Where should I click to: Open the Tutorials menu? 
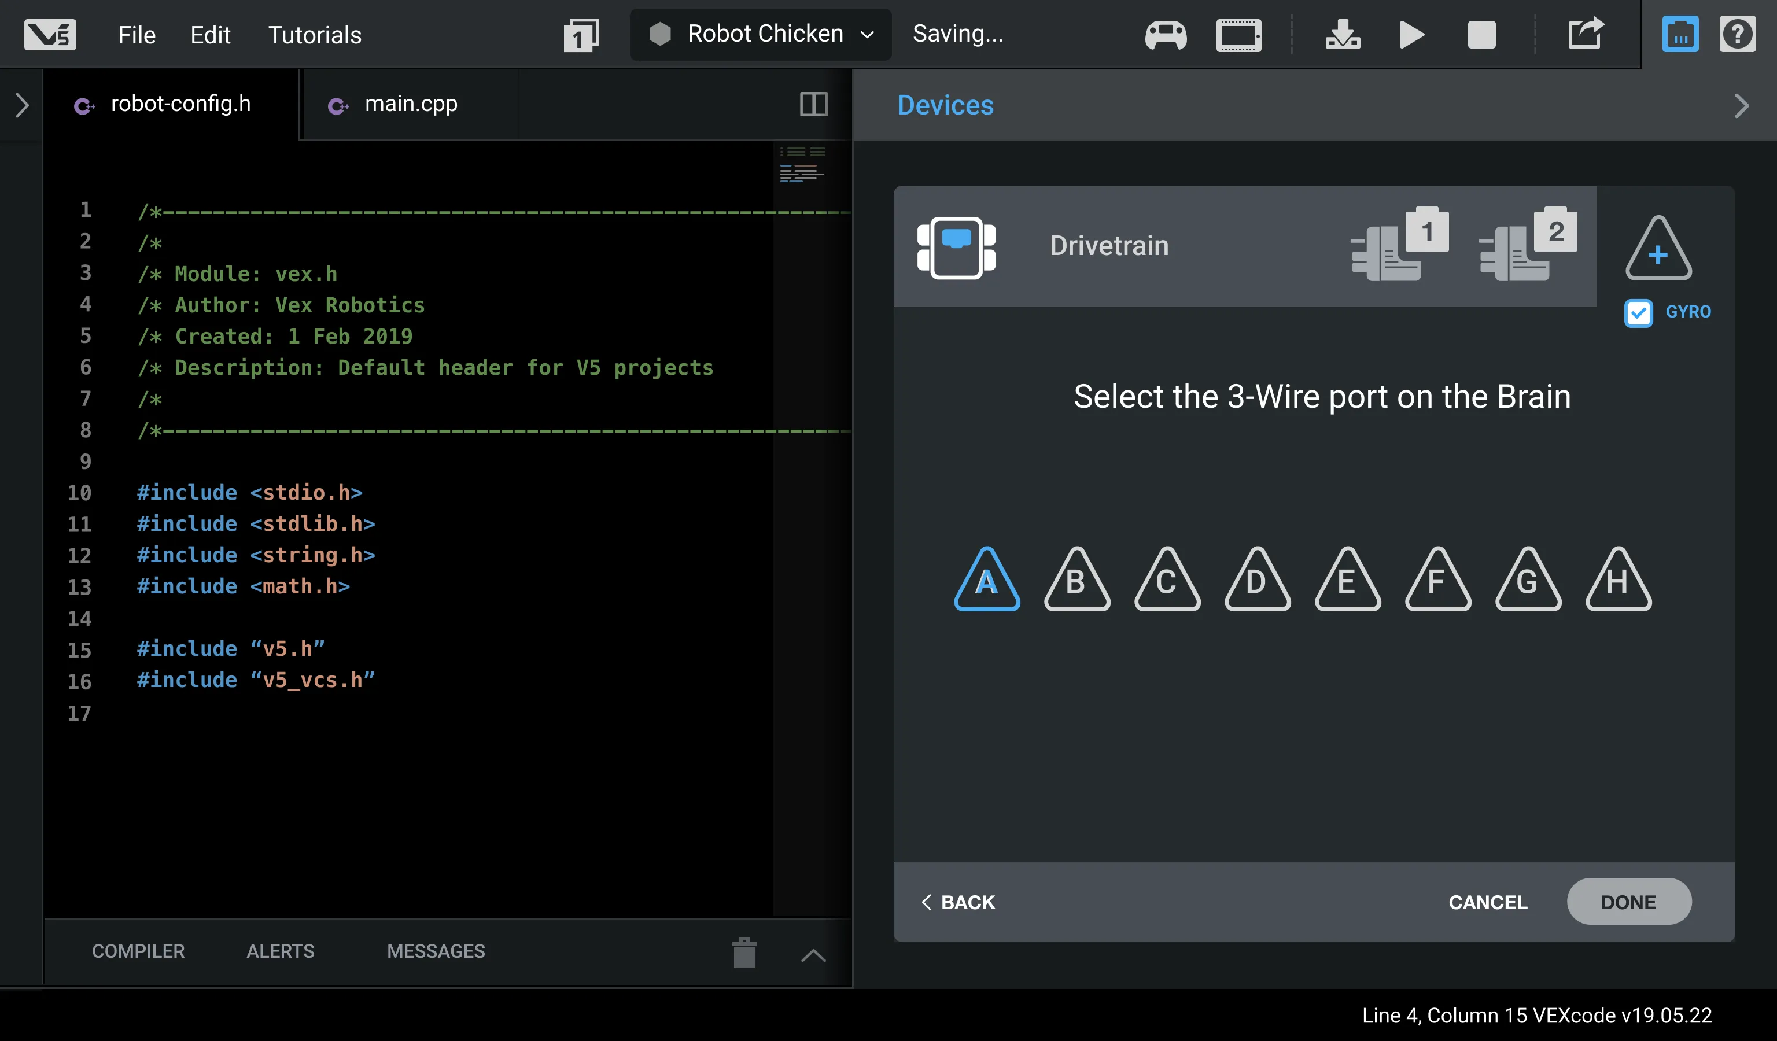(315, 35)
